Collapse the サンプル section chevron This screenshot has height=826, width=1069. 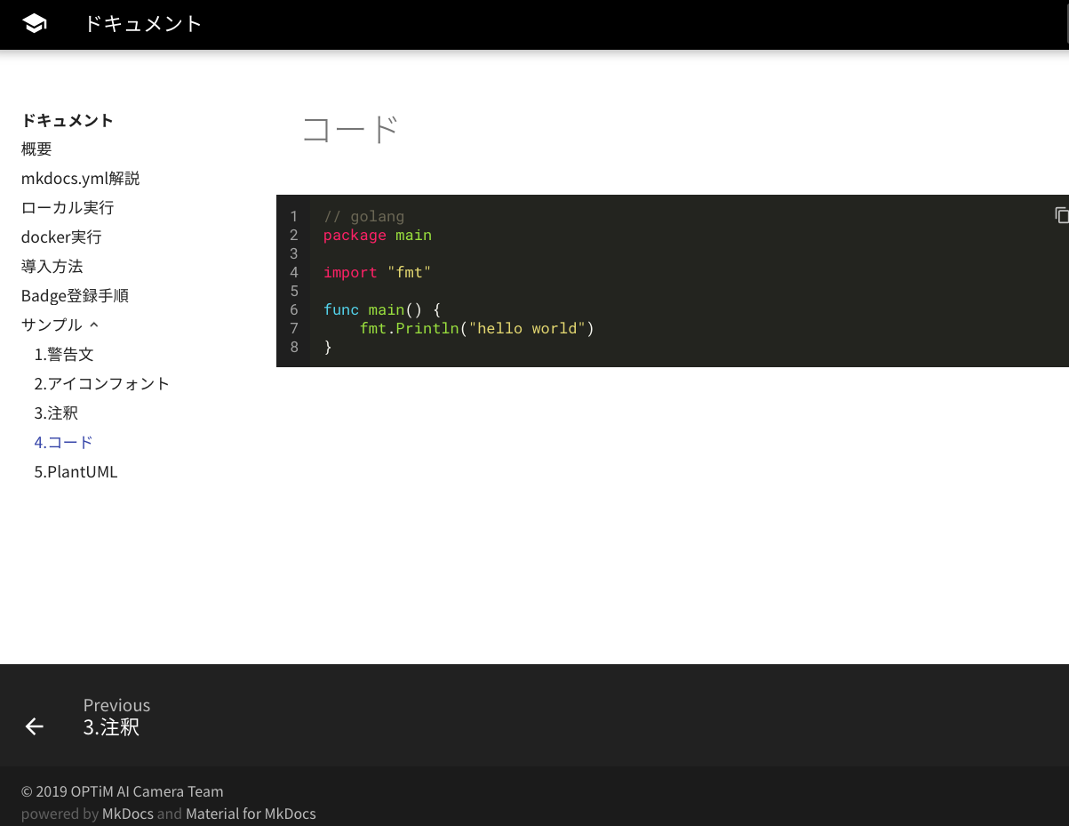(94, 325)
